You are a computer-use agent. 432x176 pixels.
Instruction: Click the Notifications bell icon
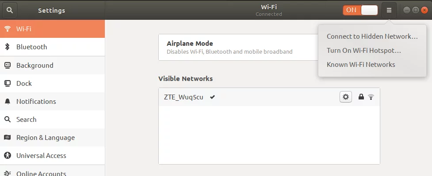8,102
